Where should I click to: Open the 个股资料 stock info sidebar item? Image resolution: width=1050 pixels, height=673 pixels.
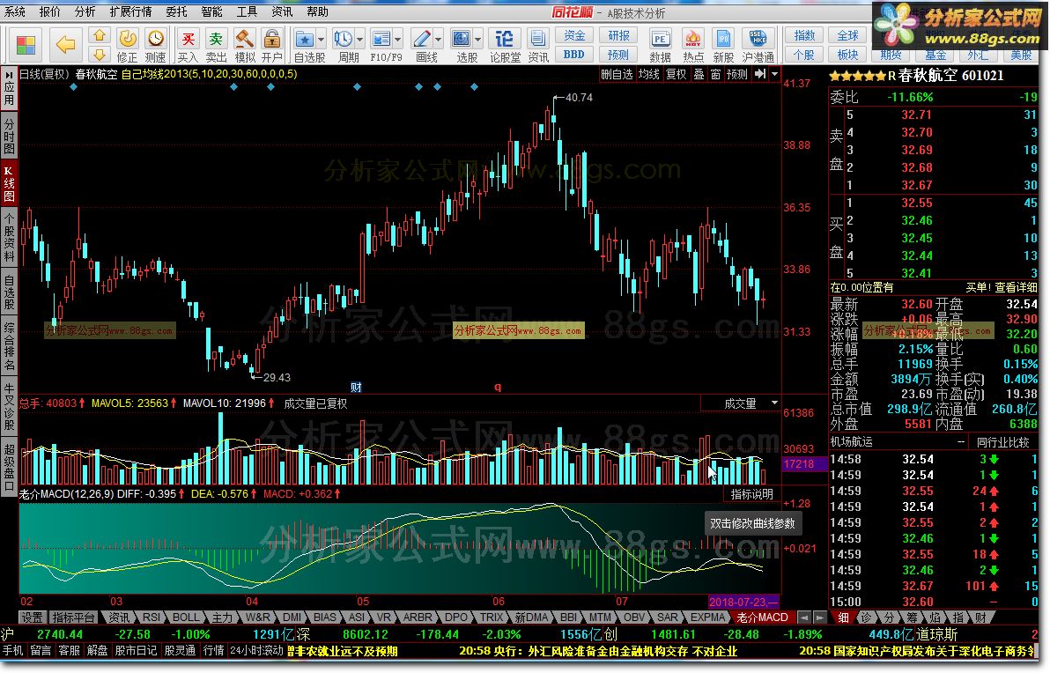(x=9, y=238)
